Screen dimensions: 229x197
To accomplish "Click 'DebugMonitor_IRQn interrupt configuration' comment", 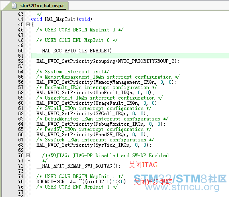I will coord(102,119).
